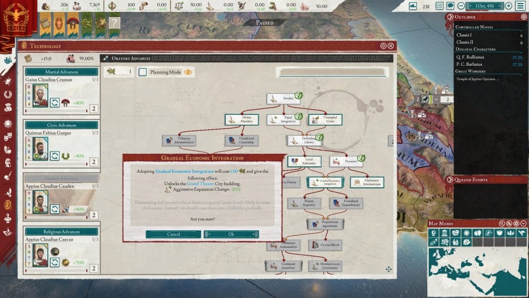Select the Diplomatic Scholasticism invention node

coord(367,183)
